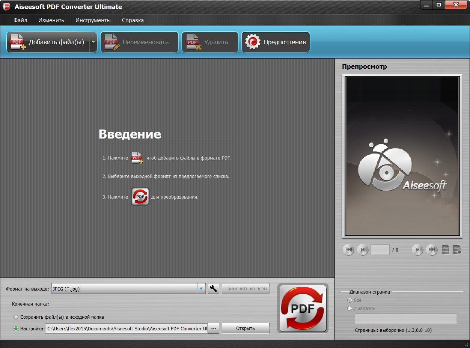Click the Переименовать toolbar button
This screenshot has width=470, height=348.
tap(139, 42)
